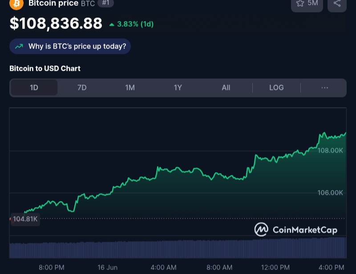Click the #1 rank badge
Screen dimensions: 356x274
pos(105,3)
